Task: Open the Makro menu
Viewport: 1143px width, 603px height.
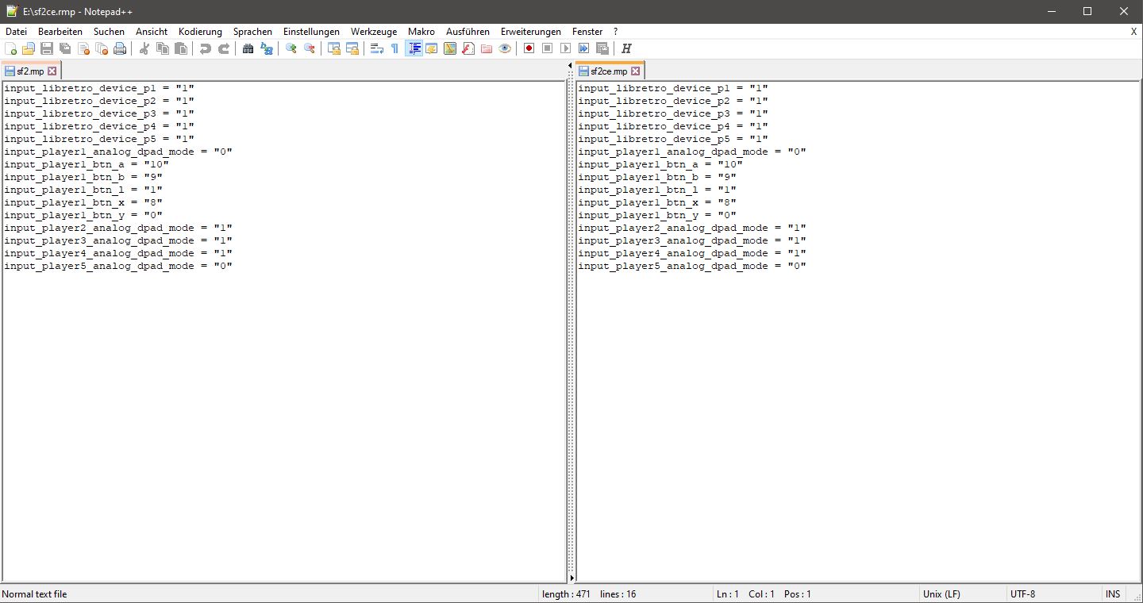Action: point(421,32)
